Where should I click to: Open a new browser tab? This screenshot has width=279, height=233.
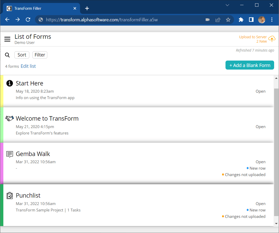(87, 8)
